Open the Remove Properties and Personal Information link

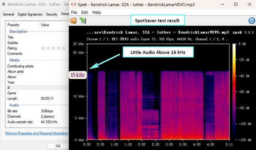coord(37,133)
